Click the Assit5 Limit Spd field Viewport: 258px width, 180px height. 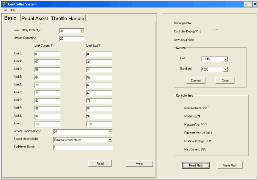coord(99,93)
